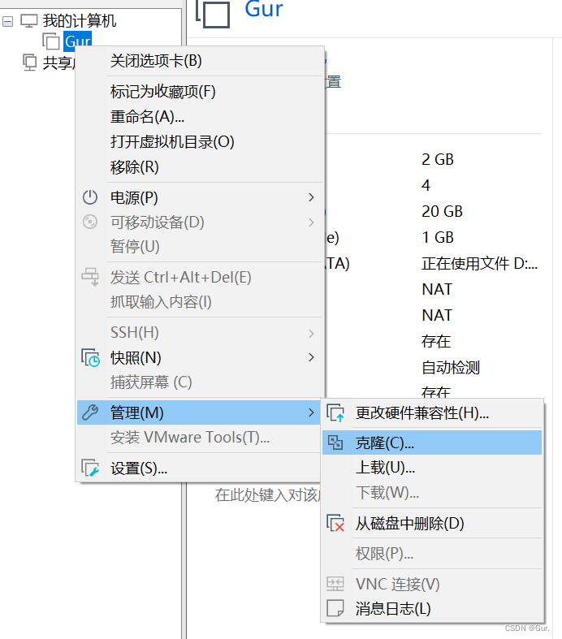This screenshot has width=562, height=639.
Task: Click the 1 GB hardware value
Action: pyautogui.click(x=437, y=237)
